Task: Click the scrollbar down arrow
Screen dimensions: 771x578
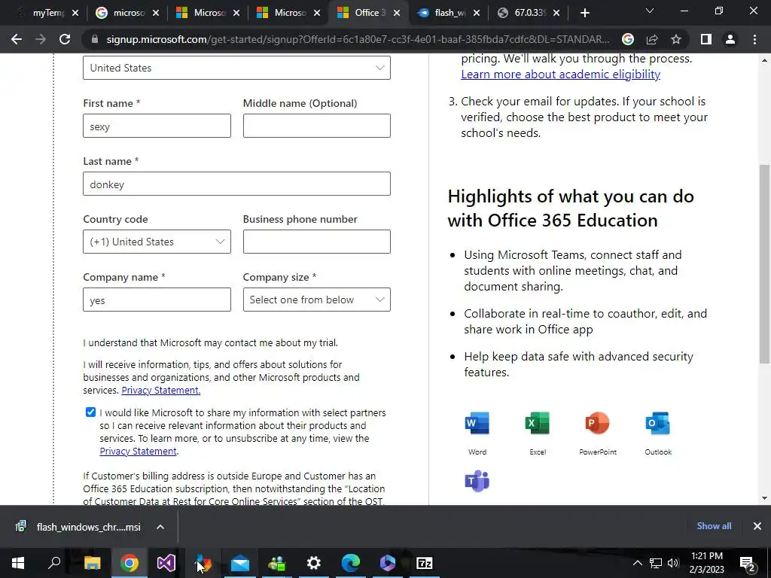Action: [764, 498]
